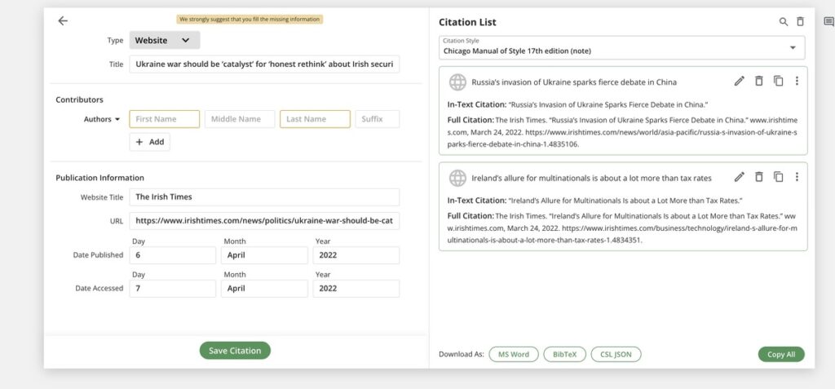
Task: Click the author First Name field
Action: tap(164, 119)
